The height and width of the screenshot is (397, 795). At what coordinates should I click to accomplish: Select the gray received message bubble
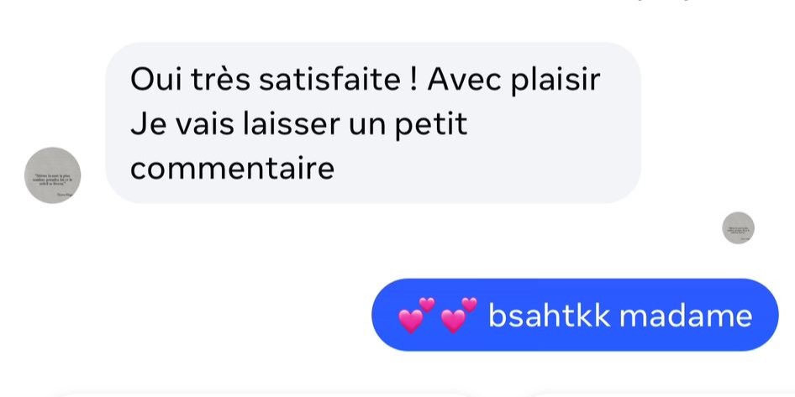pyautogui.click(x=372, y=123)
